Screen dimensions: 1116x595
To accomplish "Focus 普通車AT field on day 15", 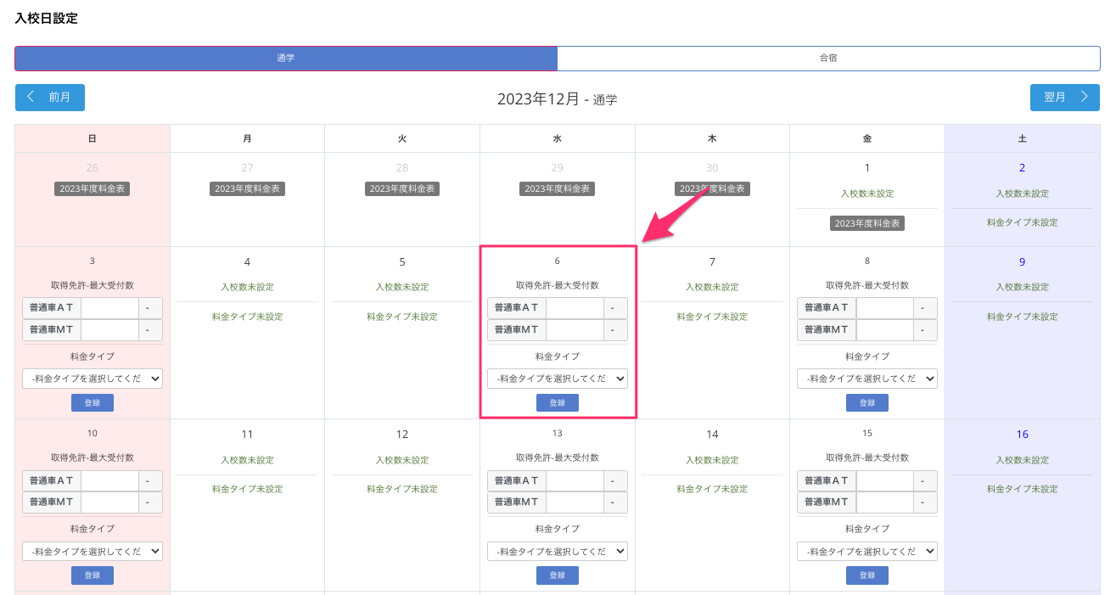I will pyautogui.click(x=884, y=480).
